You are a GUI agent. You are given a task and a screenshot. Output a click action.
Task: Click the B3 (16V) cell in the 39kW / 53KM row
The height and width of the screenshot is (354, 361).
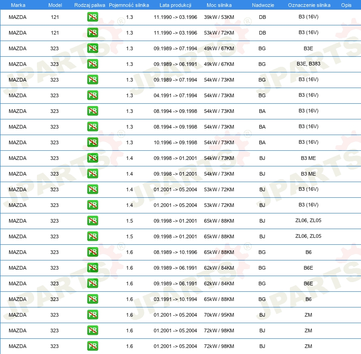click(308, 17)
